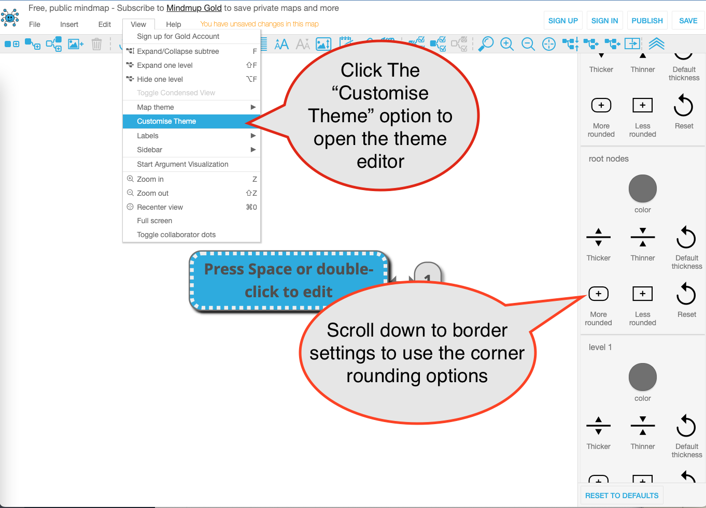Click Default thickness icon under root nodes

[686, 237]
